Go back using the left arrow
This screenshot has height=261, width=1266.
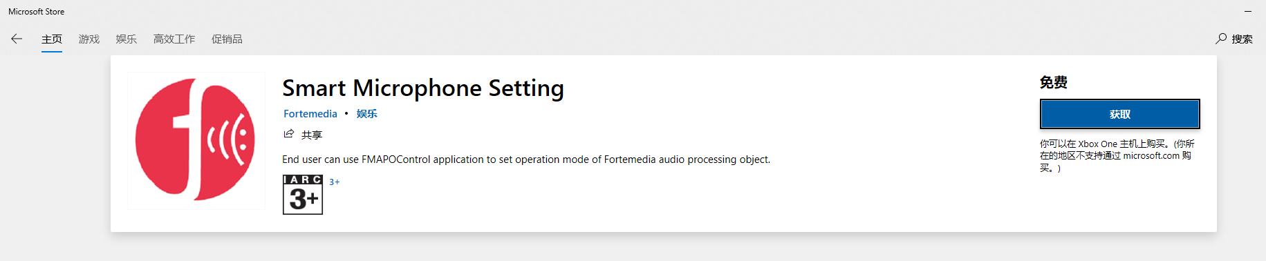(17, 39)
